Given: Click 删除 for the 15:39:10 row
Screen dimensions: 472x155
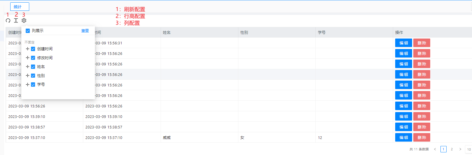Looking at the screenshot, I should (x=422, y=116).
